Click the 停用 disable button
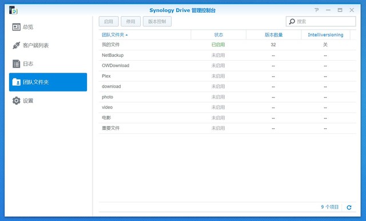This screenshot has width=366, height=221. point(131,22)
